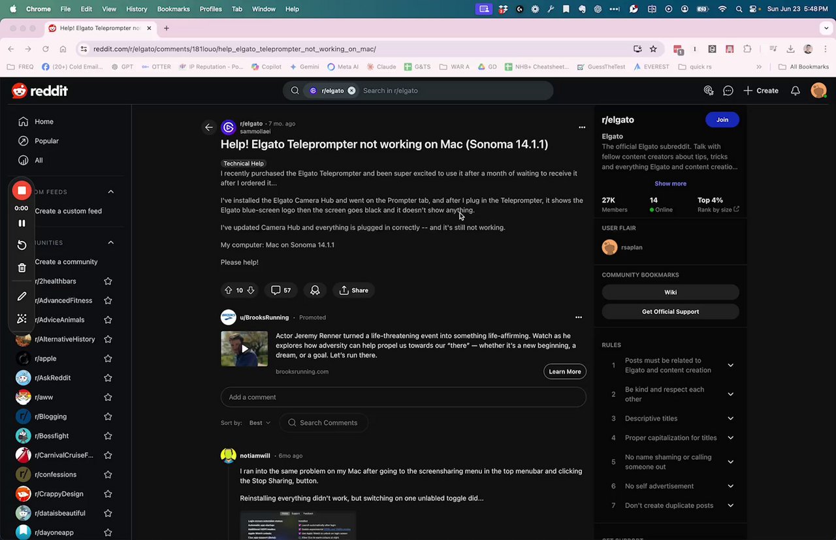
Task: Favorite r/Blogging with its star
Action: [108, 417]
